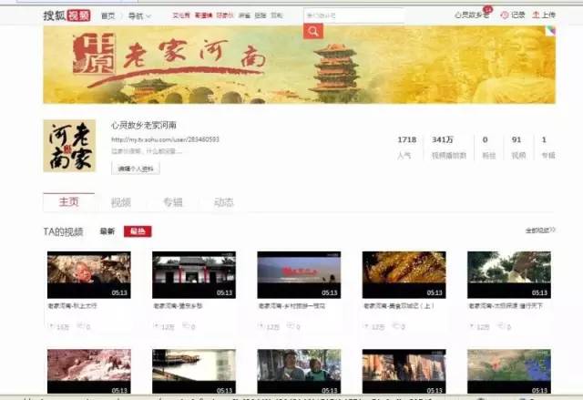The width and height of the screenshot is (583, 400).
Task: Click the comment icon under the temple gate video
Action: click(186, 326)
